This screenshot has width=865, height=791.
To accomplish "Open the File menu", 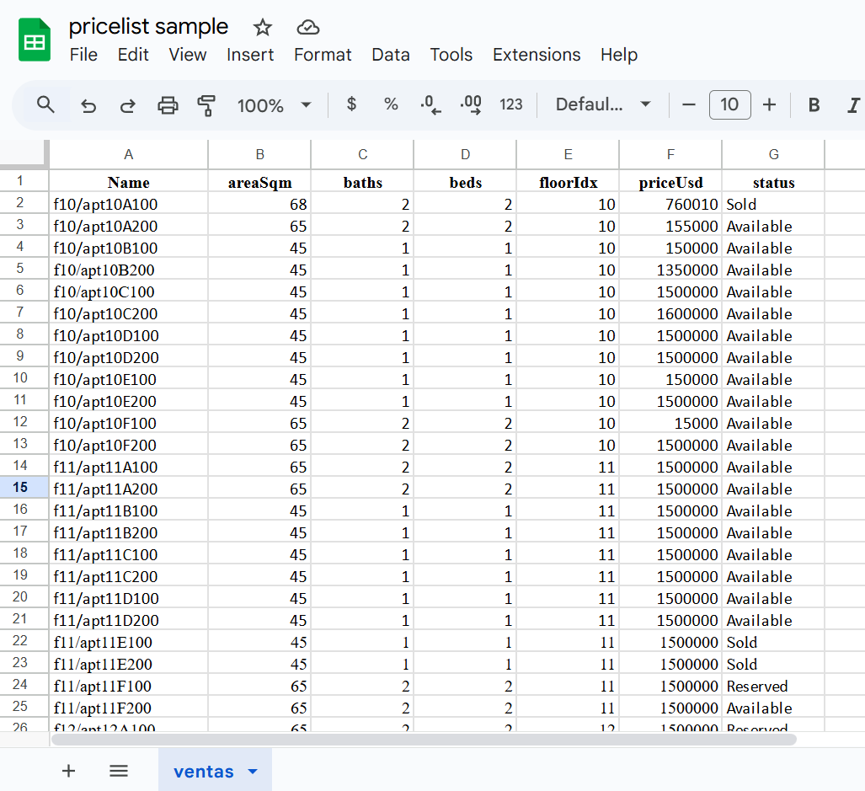I will 83,55.
